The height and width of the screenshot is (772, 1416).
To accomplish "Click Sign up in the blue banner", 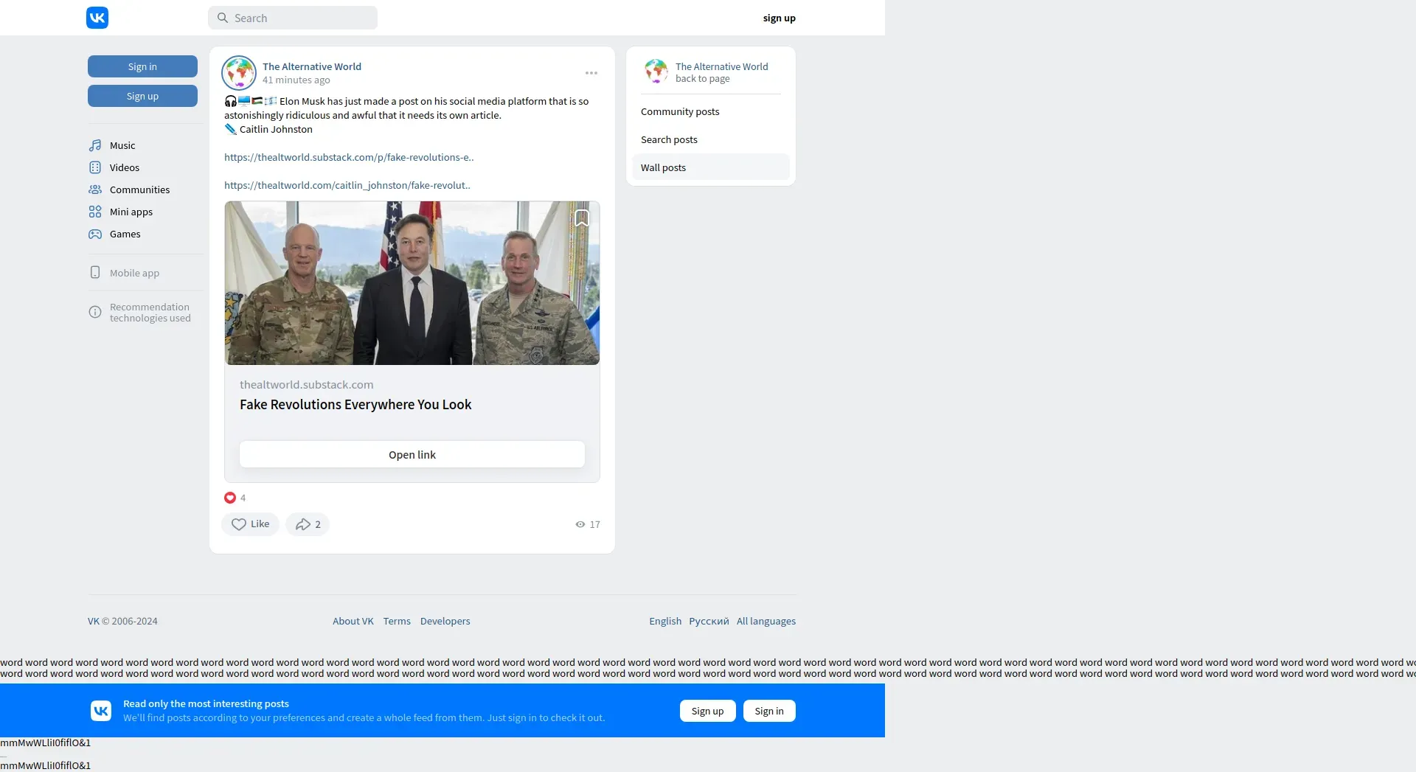I will [708, 711].
